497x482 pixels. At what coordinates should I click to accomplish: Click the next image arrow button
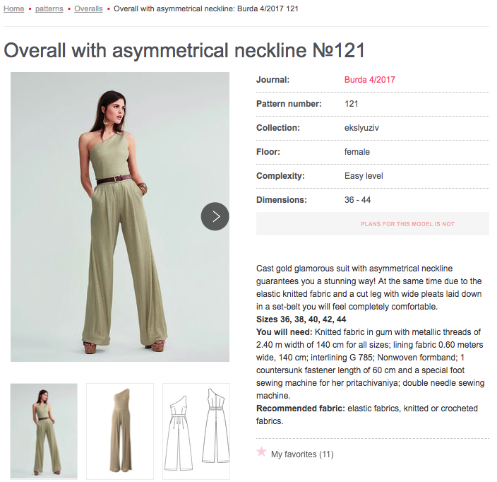[x=215, y=216]
